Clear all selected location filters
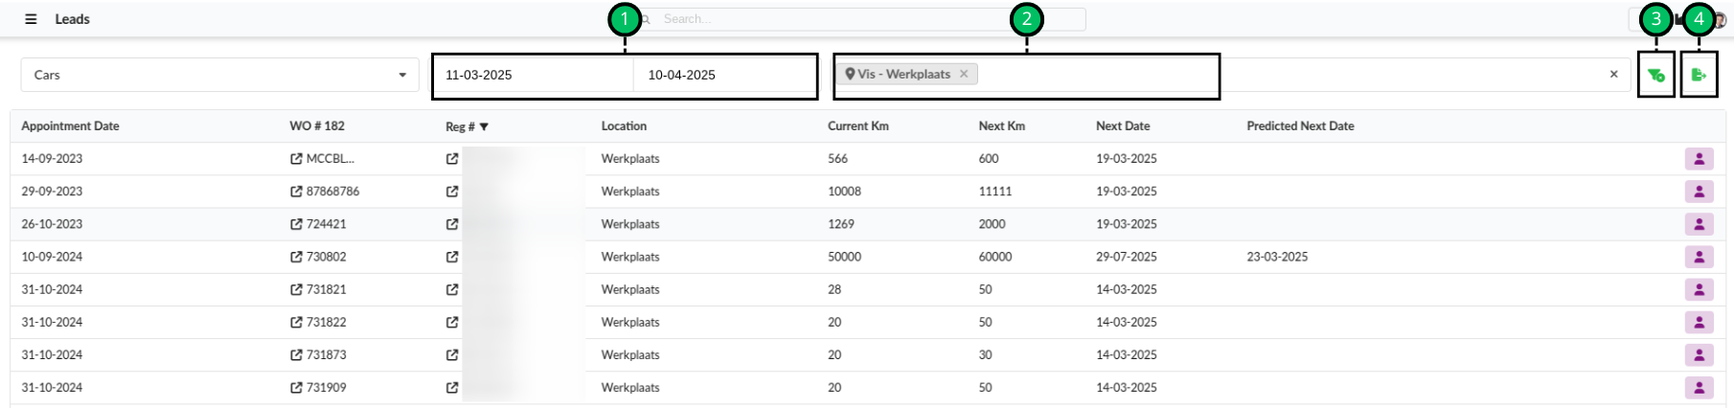1734x408 pixels. pyautogui.click(x=1613, y=74)
